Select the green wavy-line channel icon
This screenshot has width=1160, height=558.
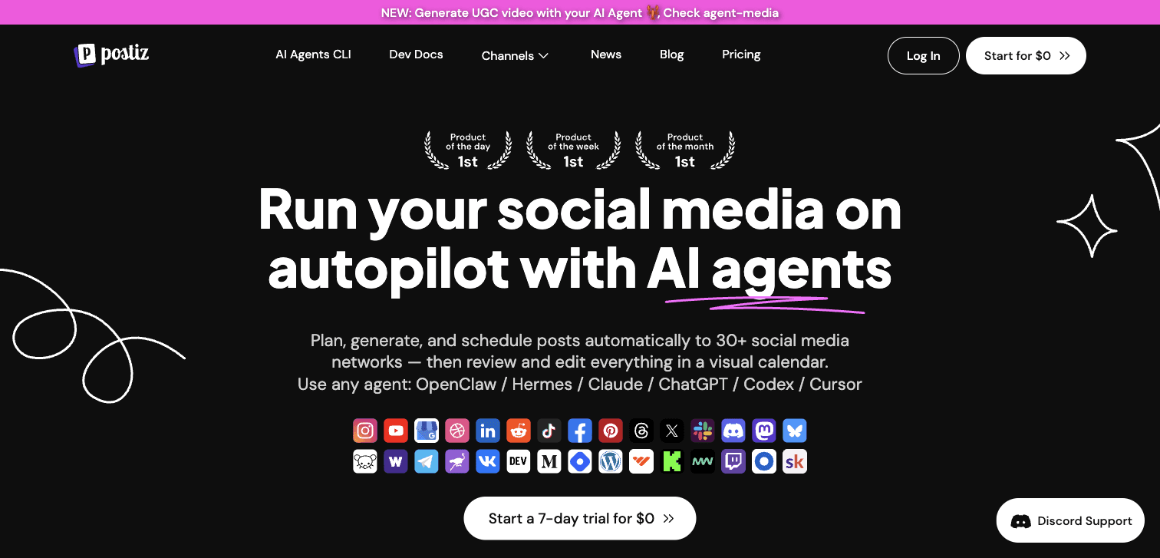(x=703, y=461)
